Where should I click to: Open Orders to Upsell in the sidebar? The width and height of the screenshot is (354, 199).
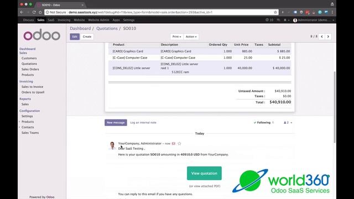33,92
